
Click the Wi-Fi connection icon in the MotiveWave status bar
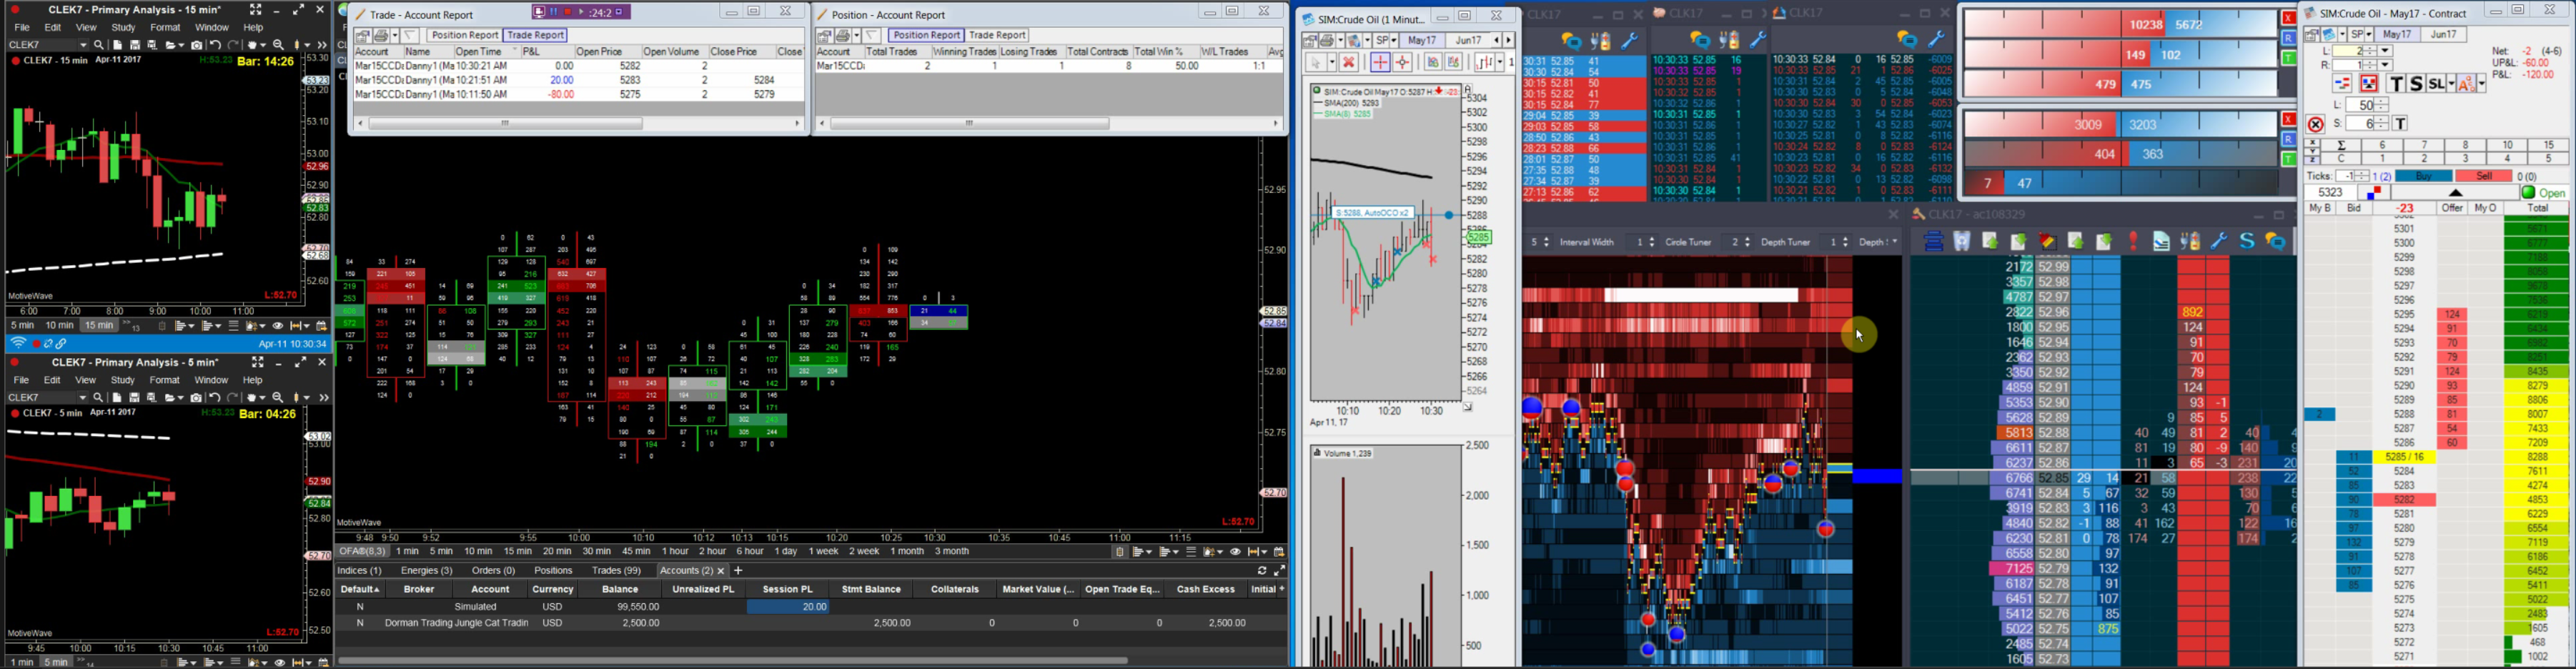tap(18, 343)
